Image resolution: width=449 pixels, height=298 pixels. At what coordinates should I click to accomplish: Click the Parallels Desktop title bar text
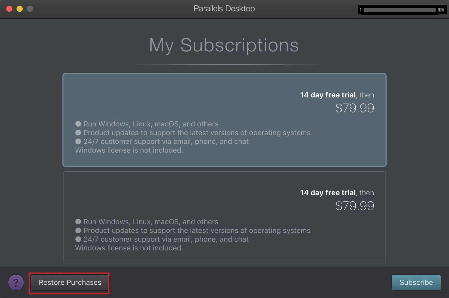tap(224, 8)
